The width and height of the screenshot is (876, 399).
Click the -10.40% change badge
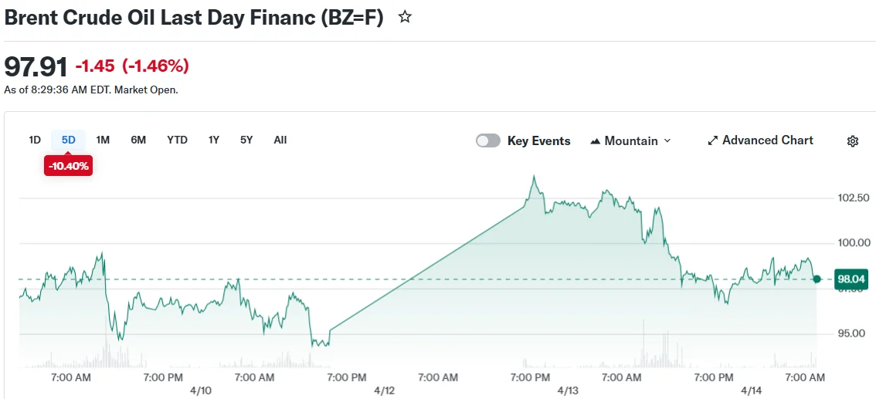pos(69,166)
